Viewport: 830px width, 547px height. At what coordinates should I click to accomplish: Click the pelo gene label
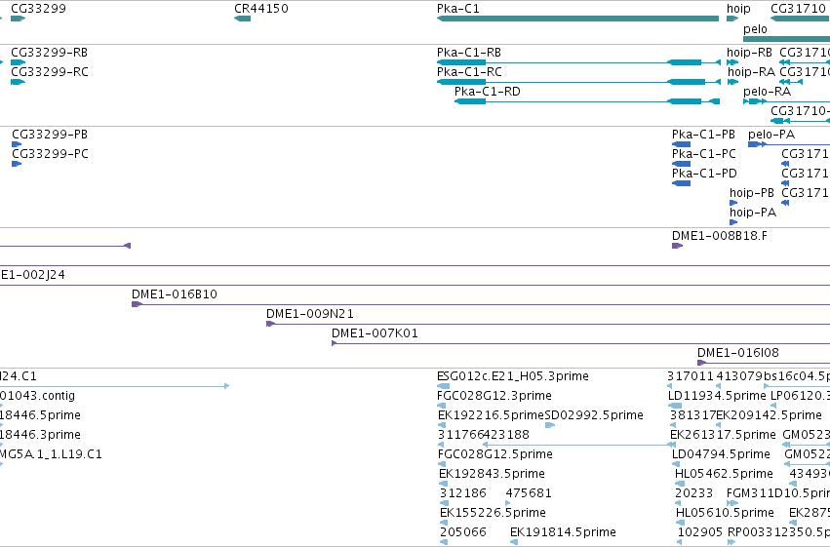[755, 29]
